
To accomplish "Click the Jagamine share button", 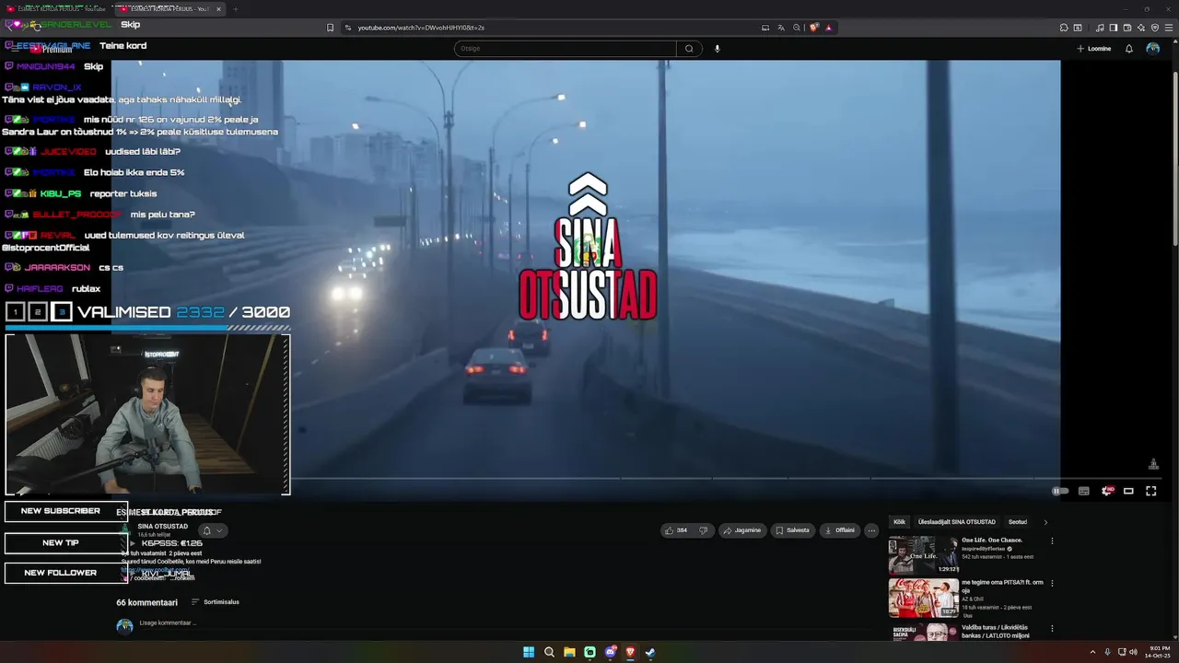I will pos(742,530).
